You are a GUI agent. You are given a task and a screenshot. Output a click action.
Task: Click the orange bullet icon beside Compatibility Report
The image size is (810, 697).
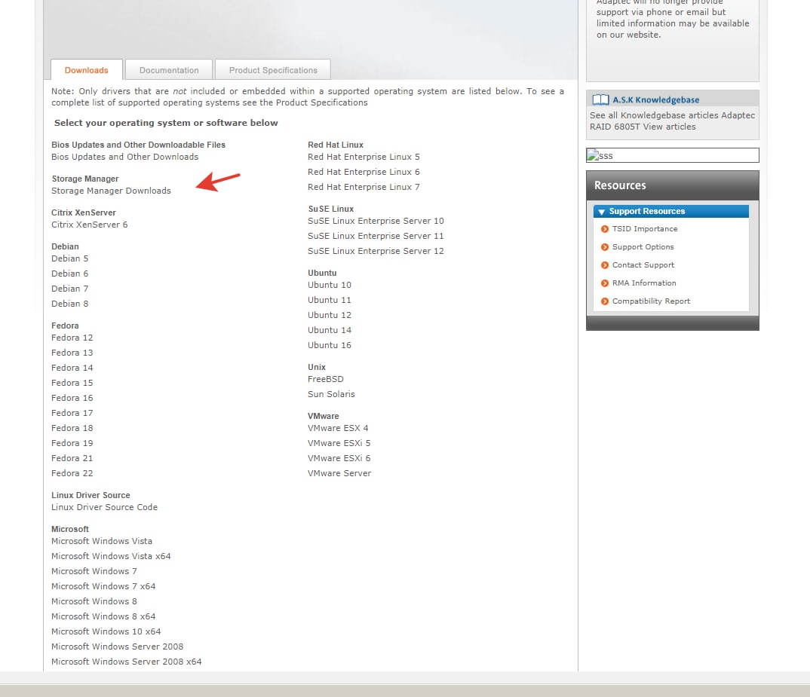click(x=604, y=301)
